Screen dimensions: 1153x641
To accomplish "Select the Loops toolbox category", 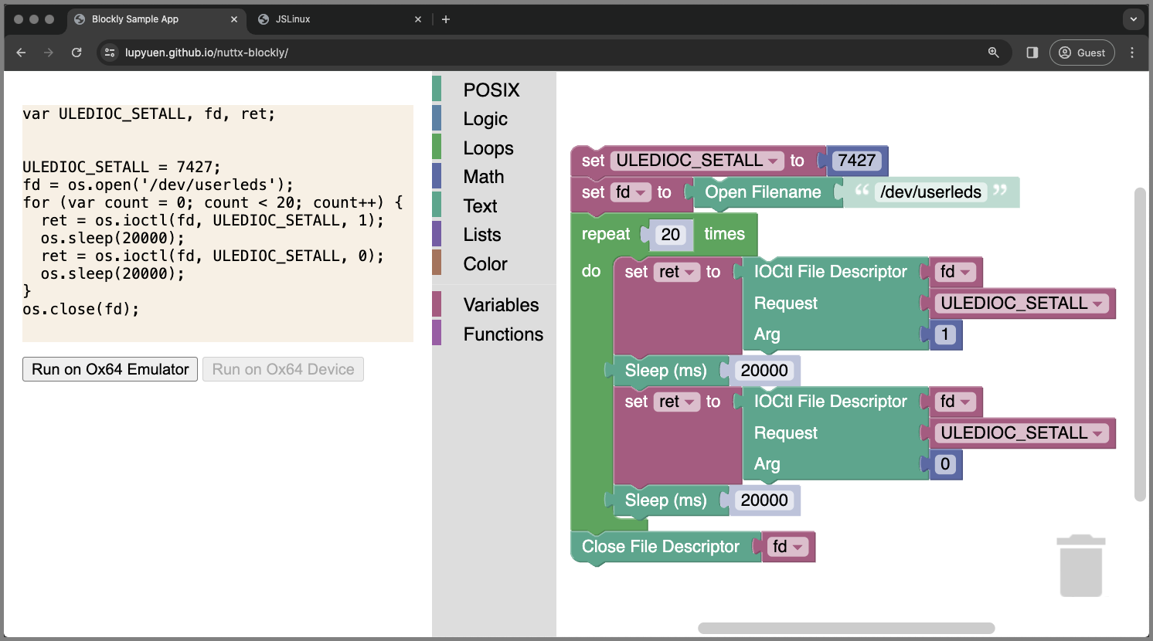I will coord(488,148).
